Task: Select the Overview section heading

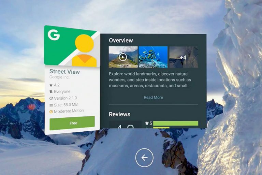Action: (x=121, y=40)
